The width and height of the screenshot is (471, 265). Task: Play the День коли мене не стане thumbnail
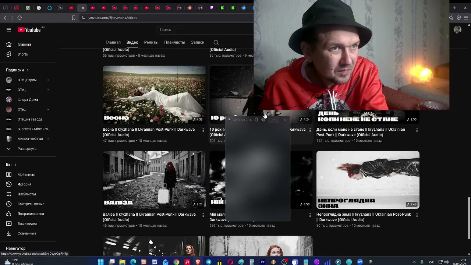coord(368,117)
